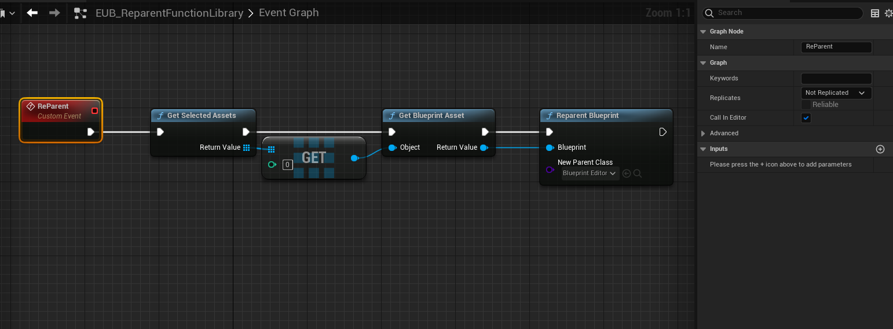Expand the Advanced section

(x=704, y=134)
